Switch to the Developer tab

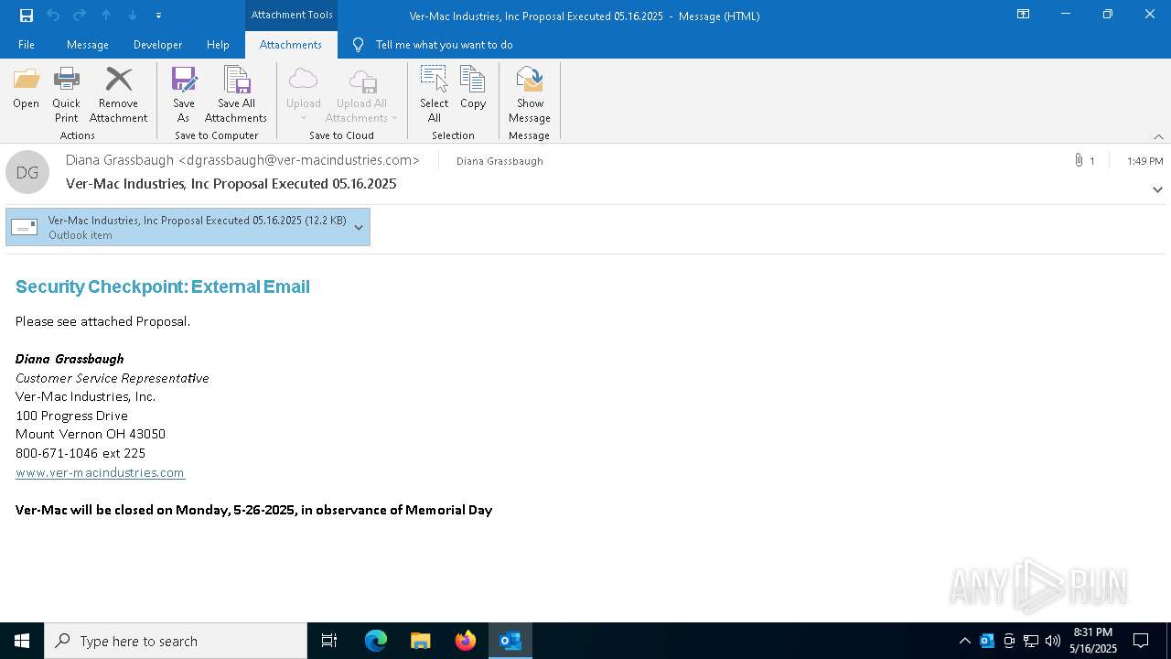(157, 45)
